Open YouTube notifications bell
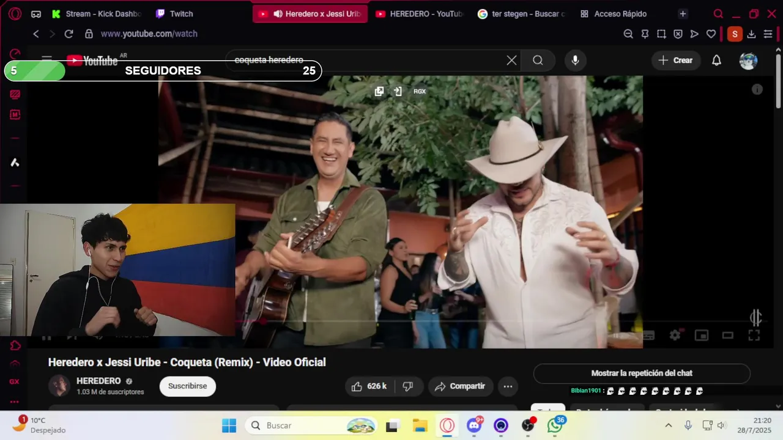 tap(716, 60)
